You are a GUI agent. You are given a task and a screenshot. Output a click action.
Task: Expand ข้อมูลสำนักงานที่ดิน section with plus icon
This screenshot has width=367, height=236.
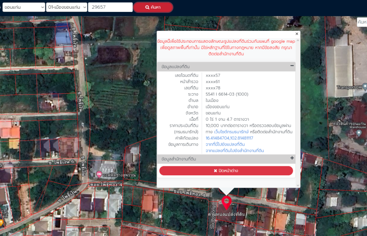coord(292,158)
